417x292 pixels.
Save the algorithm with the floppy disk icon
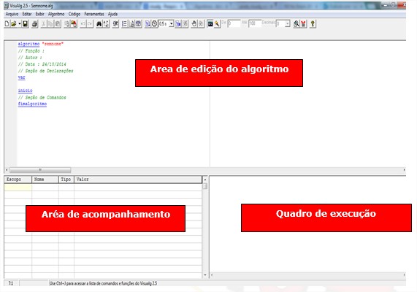[25, 24]
